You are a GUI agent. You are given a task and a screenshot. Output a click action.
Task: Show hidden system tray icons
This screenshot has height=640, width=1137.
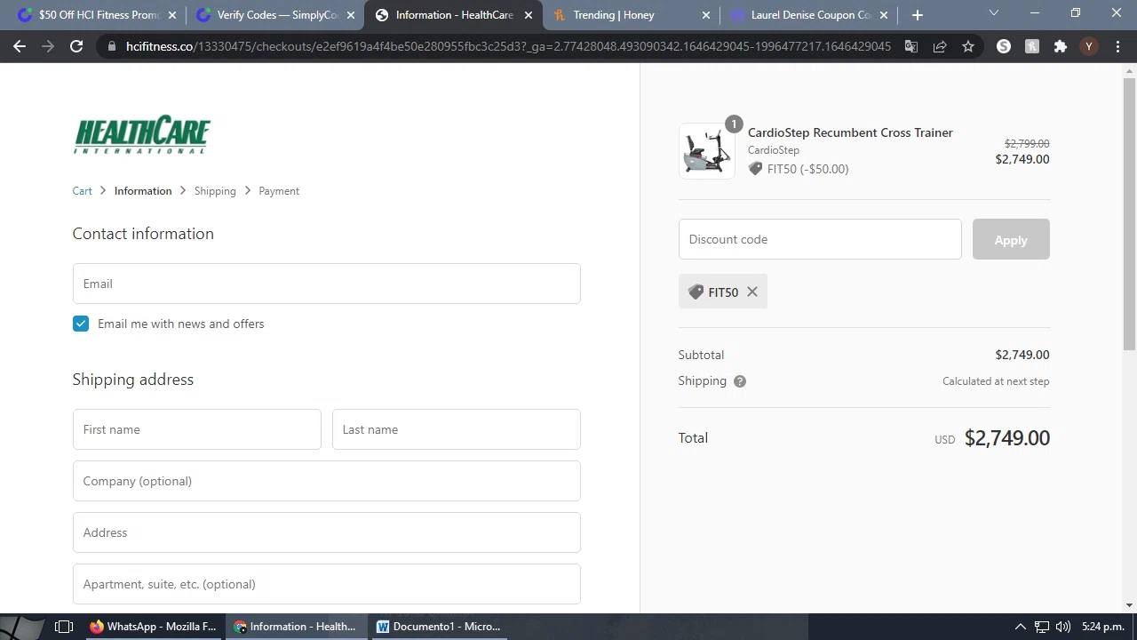coord(1021,627)
